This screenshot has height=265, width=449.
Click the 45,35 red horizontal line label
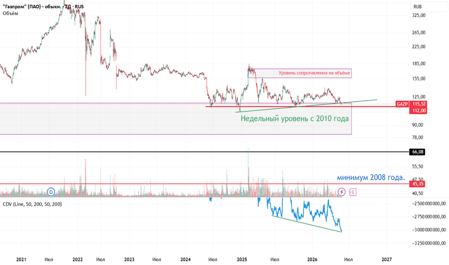click(418, 184)
